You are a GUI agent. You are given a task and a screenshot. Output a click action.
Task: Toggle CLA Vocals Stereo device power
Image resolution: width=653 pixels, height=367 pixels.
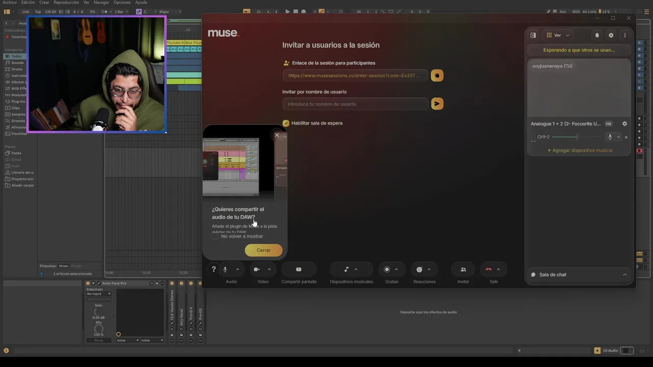coord(172,283)
